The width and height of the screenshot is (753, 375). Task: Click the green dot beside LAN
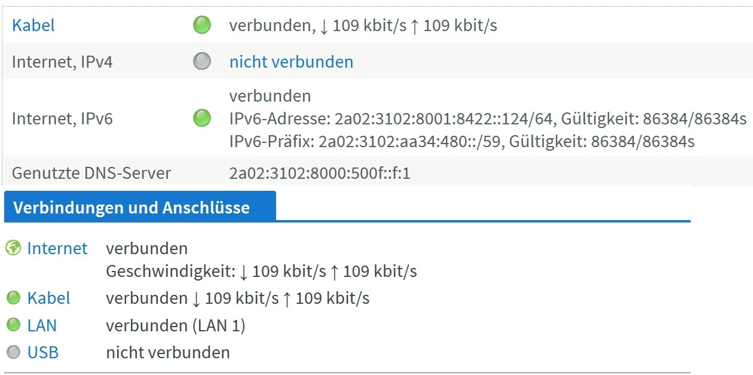click(x=13, y=325)
